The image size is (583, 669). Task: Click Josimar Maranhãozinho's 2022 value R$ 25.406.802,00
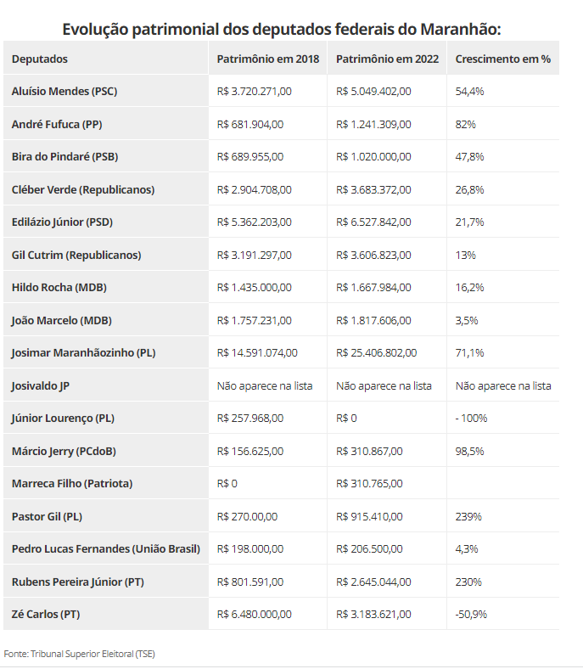377,352
